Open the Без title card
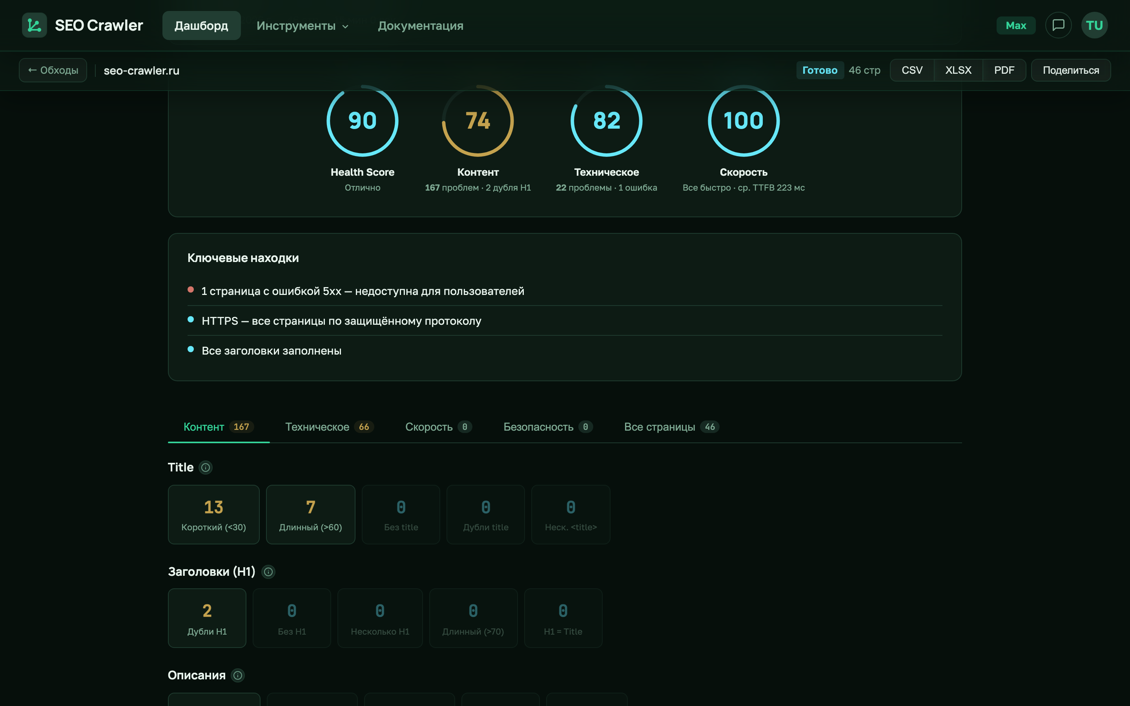Screen dimensions: 1130x706 point(401,515)
